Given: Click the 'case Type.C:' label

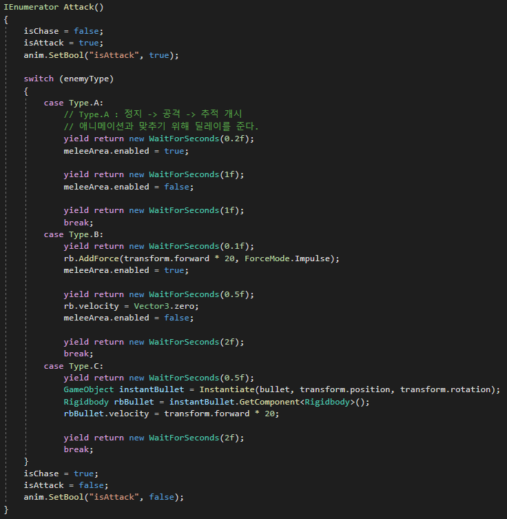Looking at the screenshot, I should coord(74,367).
